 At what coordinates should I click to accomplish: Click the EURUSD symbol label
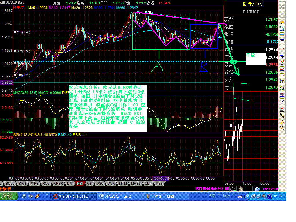click(x=251, y=12)
